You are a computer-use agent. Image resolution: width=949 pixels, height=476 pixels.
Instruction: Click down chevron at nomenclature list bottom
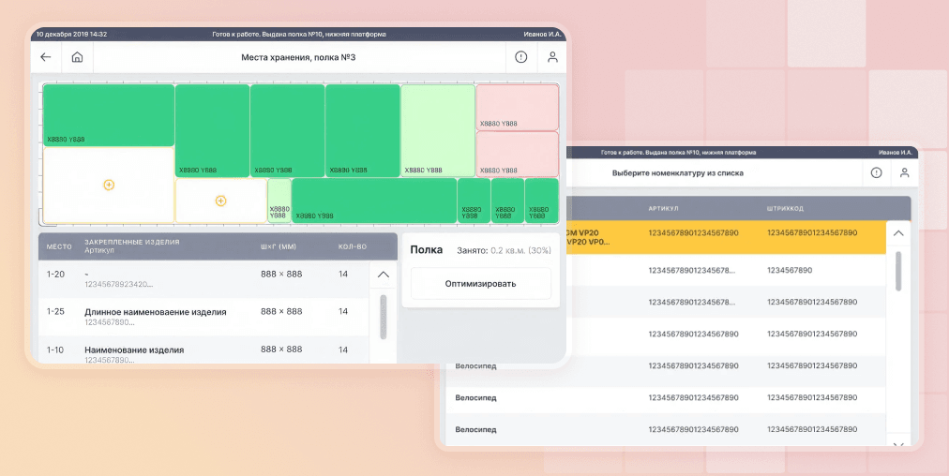[897, 445]
